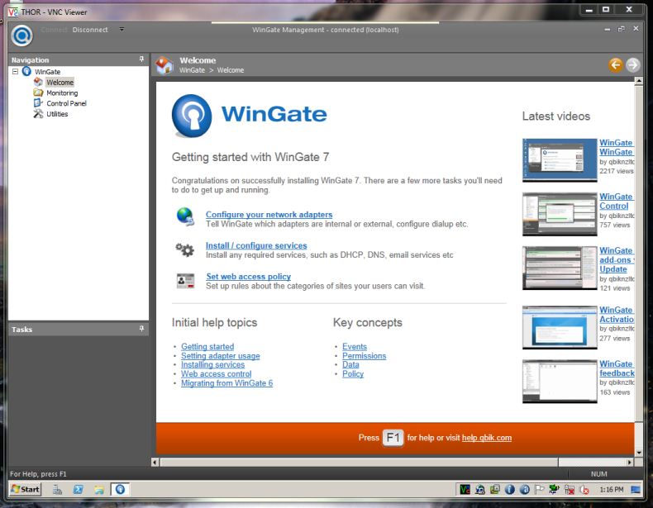Click the WinGate logo button in the toolbar

tap(21, 36)
